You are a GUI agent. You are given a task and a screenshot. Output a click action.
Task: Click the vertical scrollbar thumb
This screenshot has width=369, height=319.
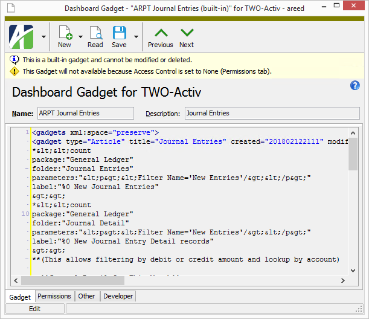[x=353, y=154]
